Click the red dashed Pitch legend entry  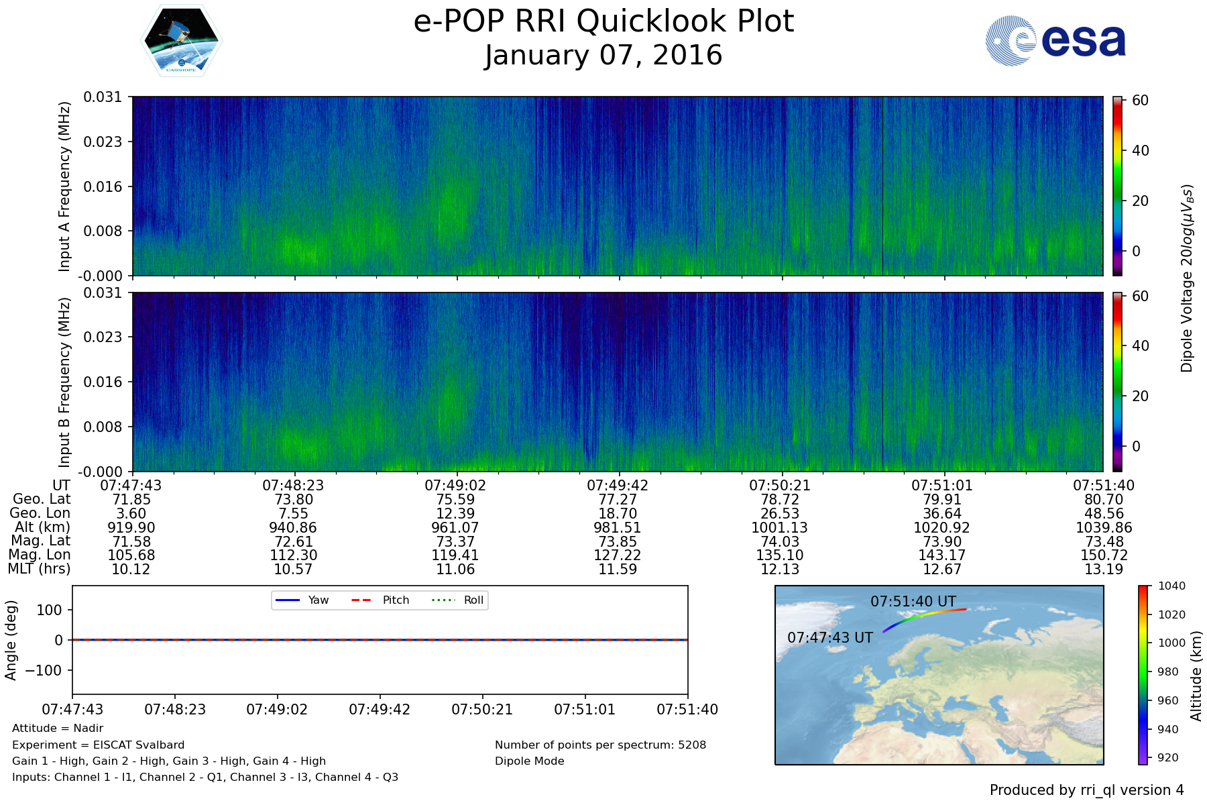[x=380, y=600]
